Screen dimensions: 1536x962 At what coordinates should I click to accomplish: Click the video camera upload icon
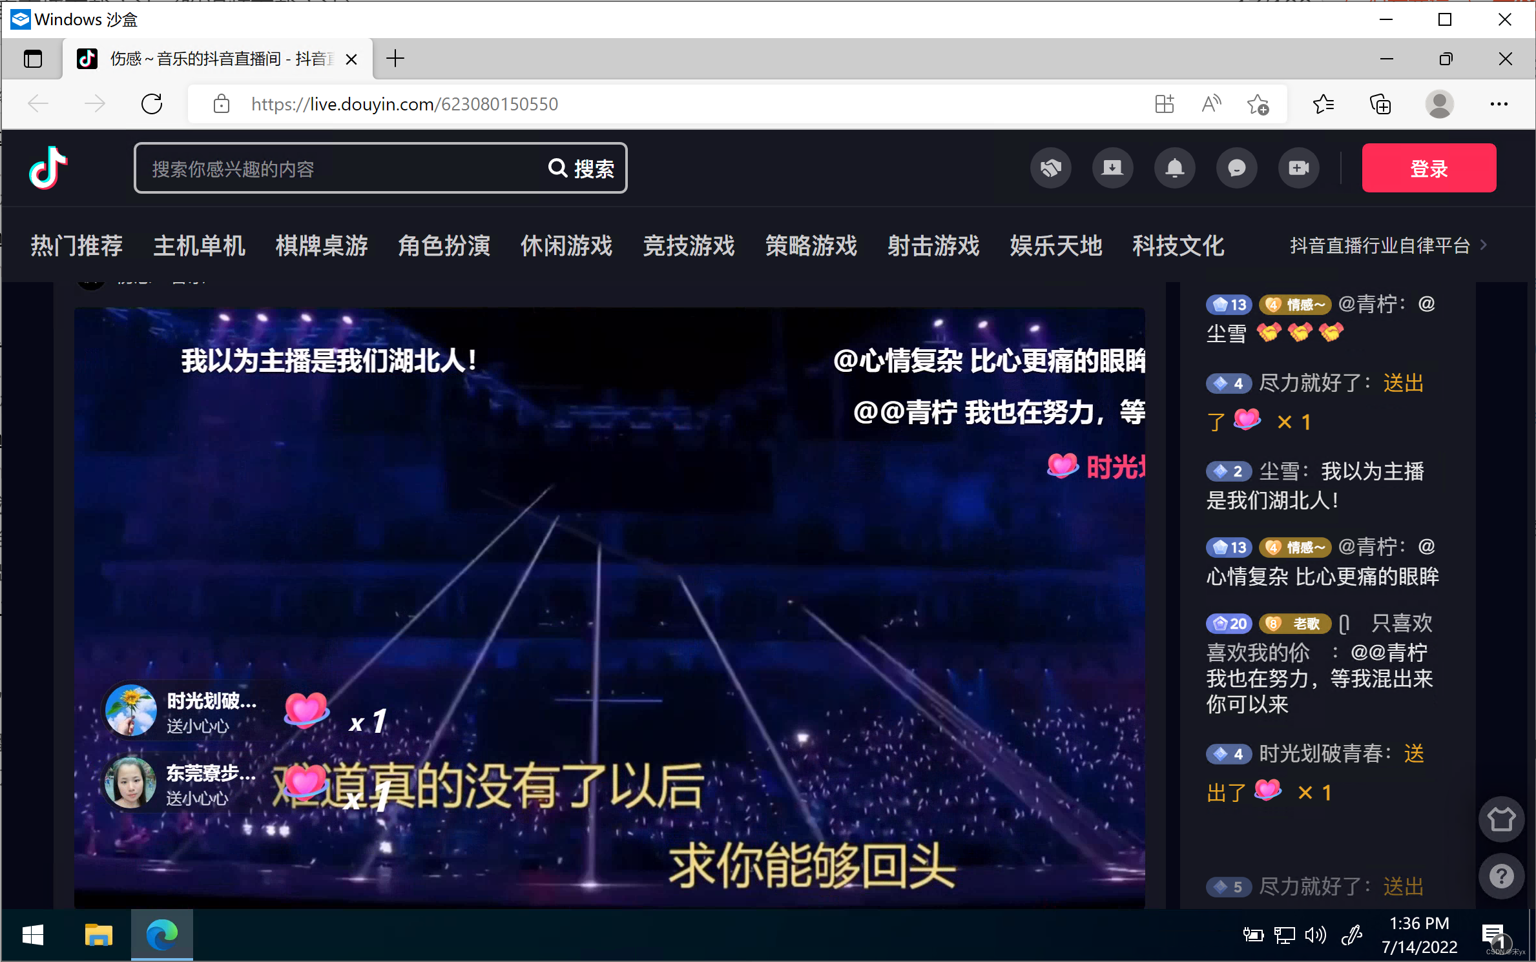pos(1298,168)
